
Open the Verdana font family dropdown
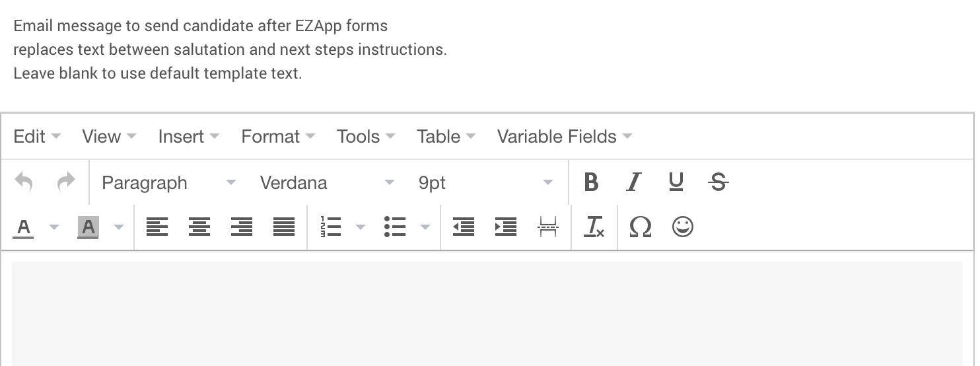326,182
